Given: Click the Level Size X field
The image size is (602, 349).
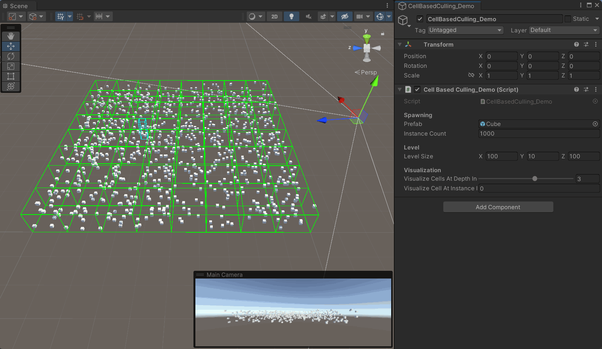Looking at the screenshot, I should tap(502, 156).
